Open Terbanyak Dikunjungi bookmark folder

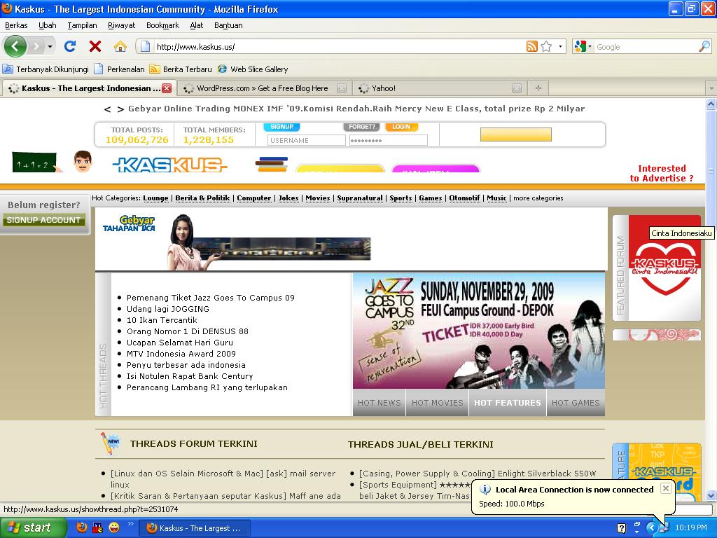46,69
